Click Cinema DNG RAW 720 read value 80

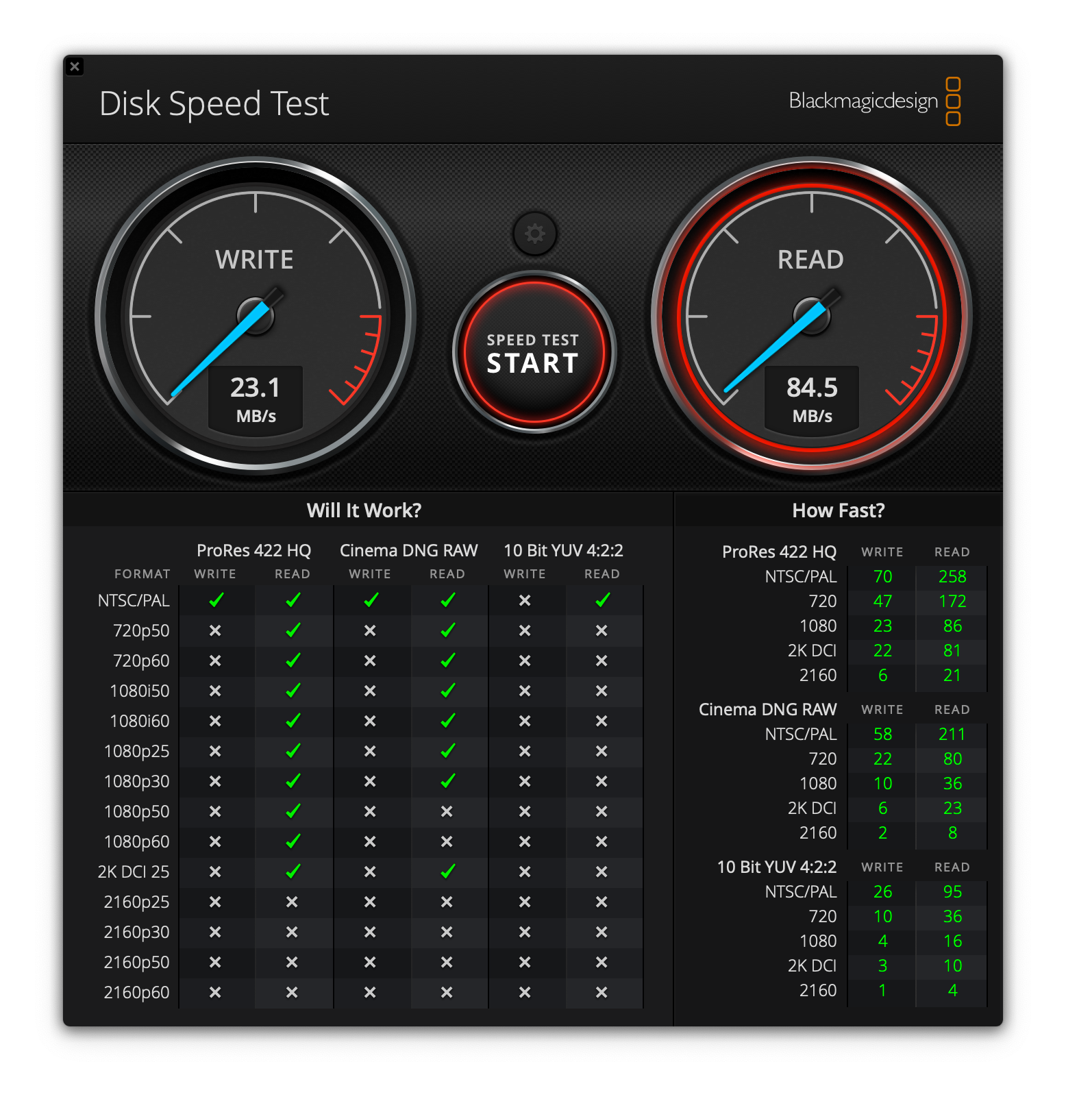[x=952, y=759]
